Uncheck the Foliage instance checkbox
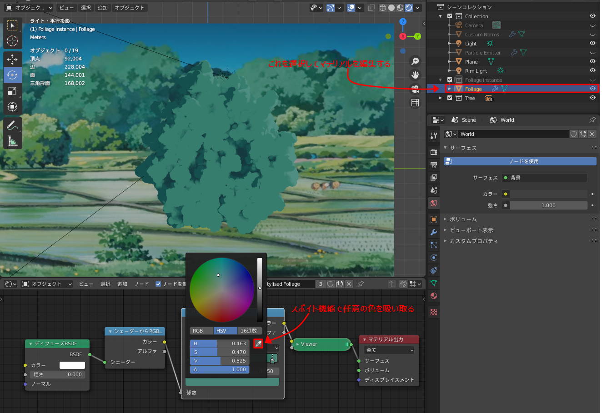602x413 pixels. [450, 80]
